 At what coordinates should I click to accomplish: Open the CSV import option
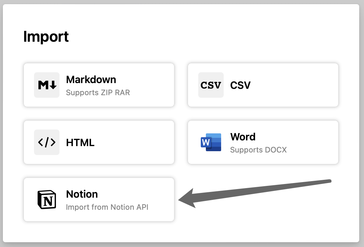click(263, 85)
